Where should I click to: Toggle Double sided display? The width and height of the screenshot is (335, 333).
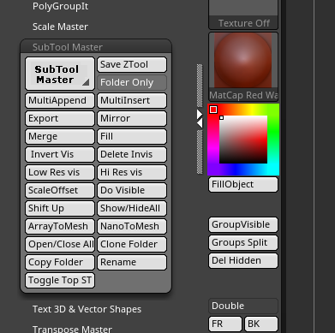click(x=243, y=306)
